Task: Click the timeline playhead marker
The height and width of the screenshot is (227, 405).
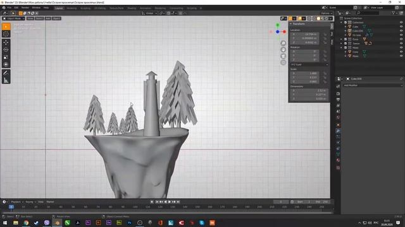Action: 11,207
